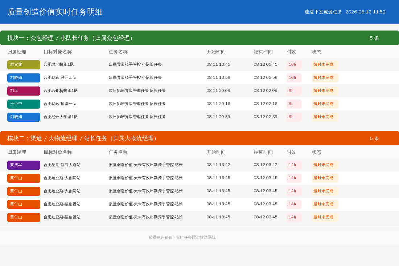Click the 6h tag in 王小中 row

coord(294,104)
